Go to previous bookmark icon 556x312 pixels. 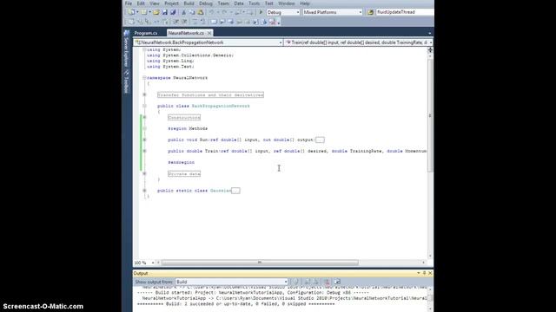pos(222,22)
